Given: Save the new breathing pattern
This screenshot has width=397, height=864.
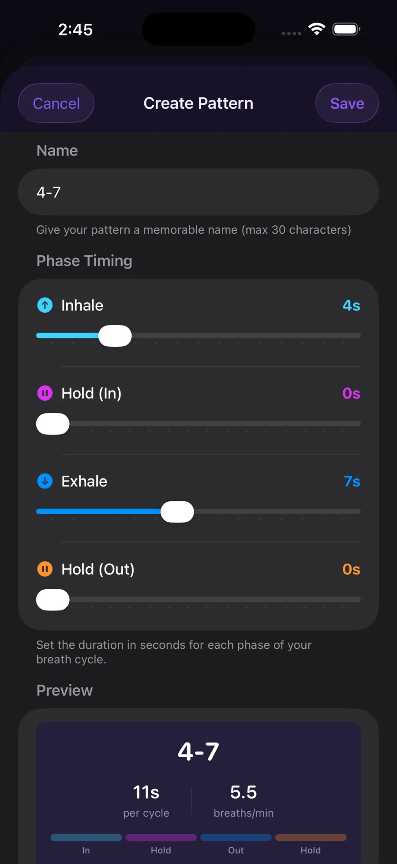Looking at the screenshot, I should (347, 103).
